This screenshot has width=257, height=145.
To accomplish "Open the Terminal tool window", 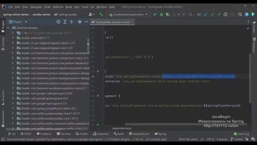I will click(x=64, y=134).
